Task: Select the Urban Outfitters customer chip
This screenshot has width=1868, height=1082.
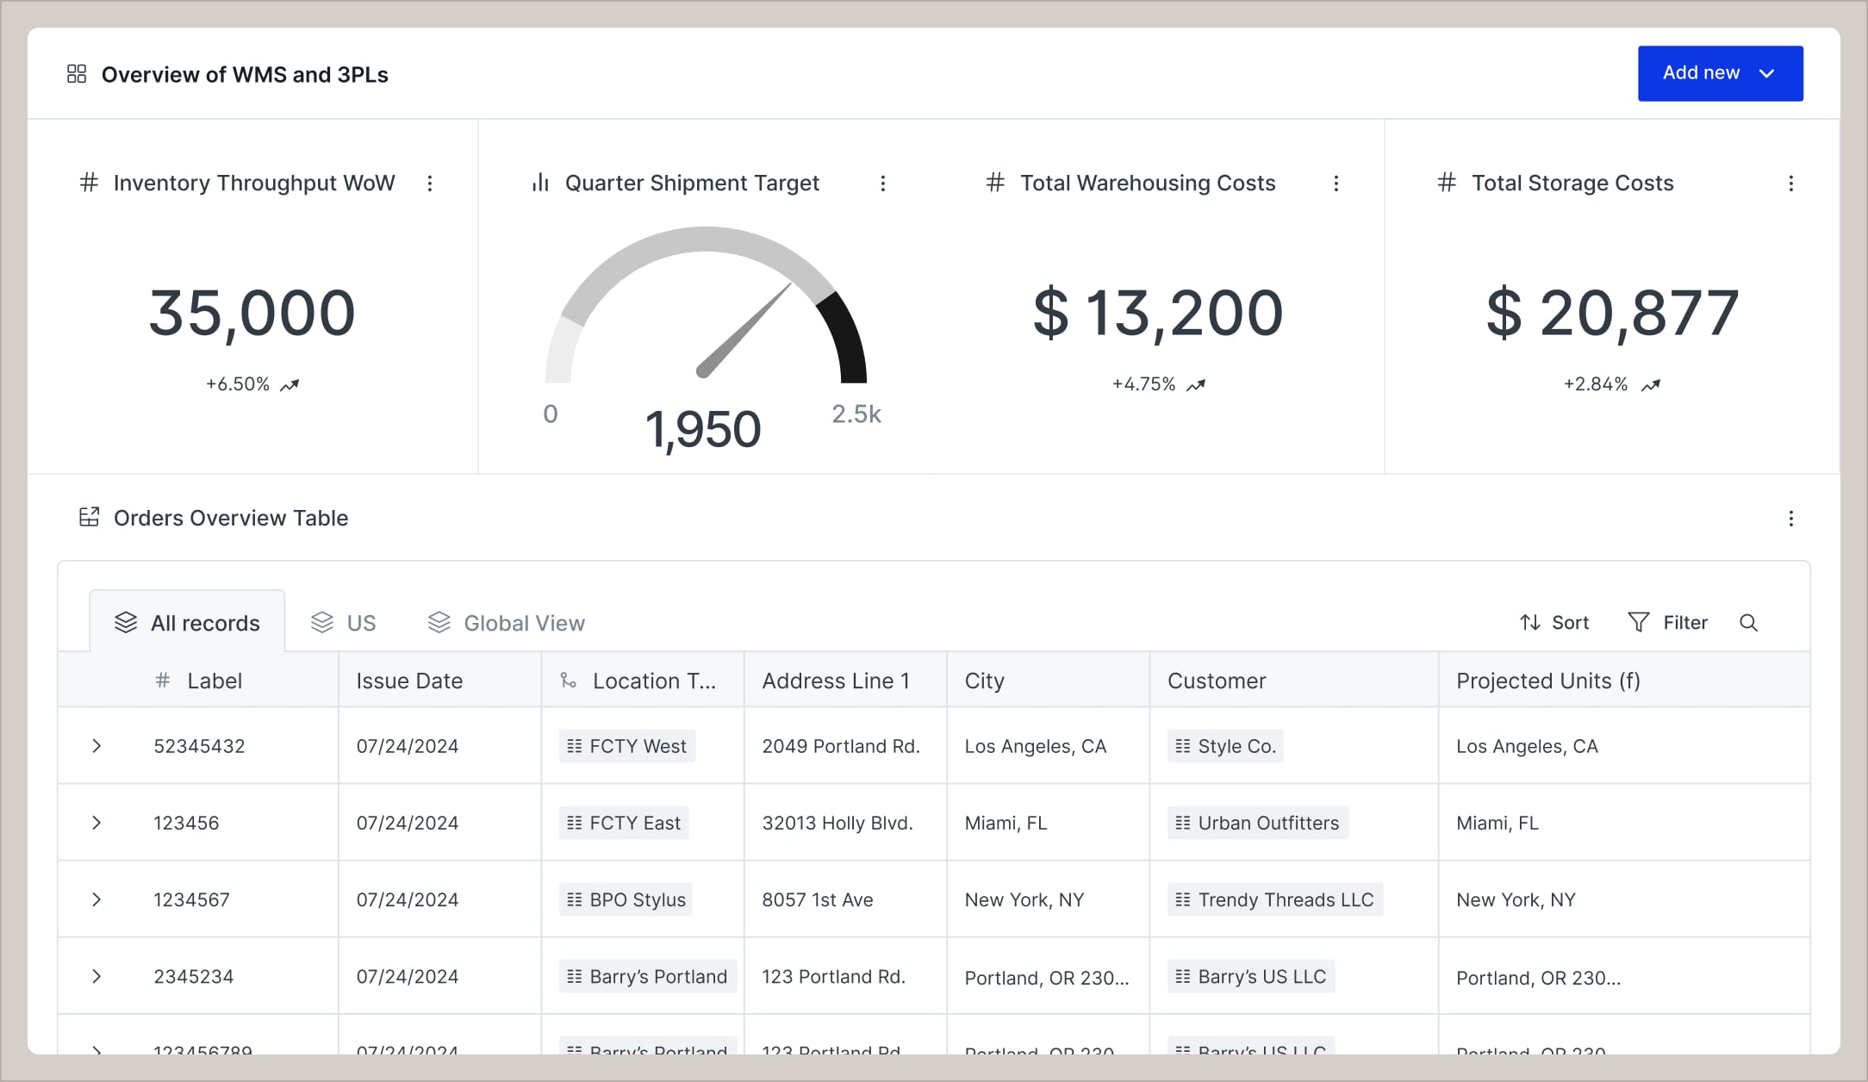Action: point(1256,822)
